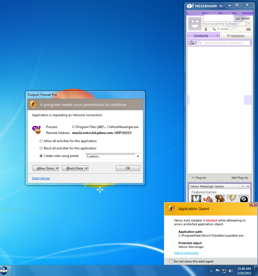The height and width of the screenshot is (276, 258).
Task: Open the Messenger menu
Action: click(195, 13)
